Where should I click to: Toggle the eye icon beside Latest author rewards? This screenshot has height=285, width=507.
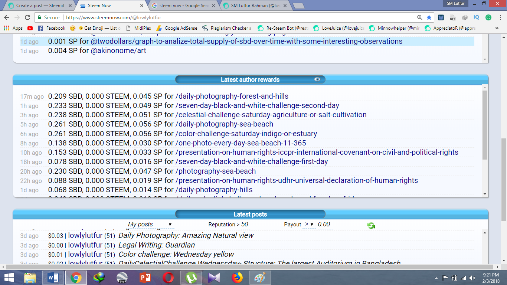[317, 79]
